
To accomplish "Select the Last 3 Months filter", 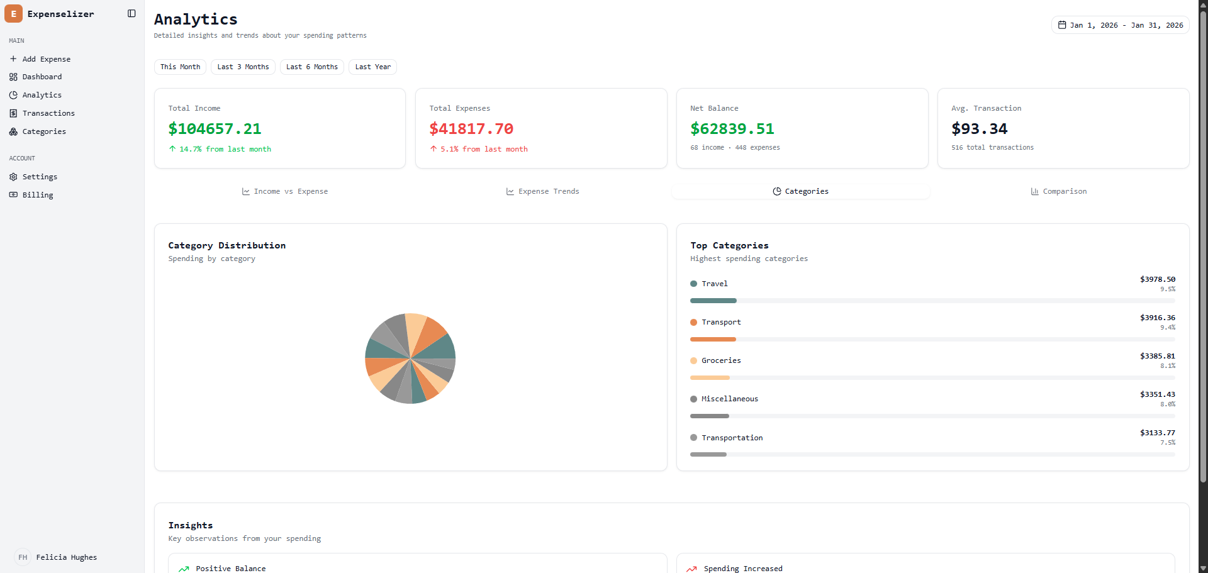I will coord(243,67).
